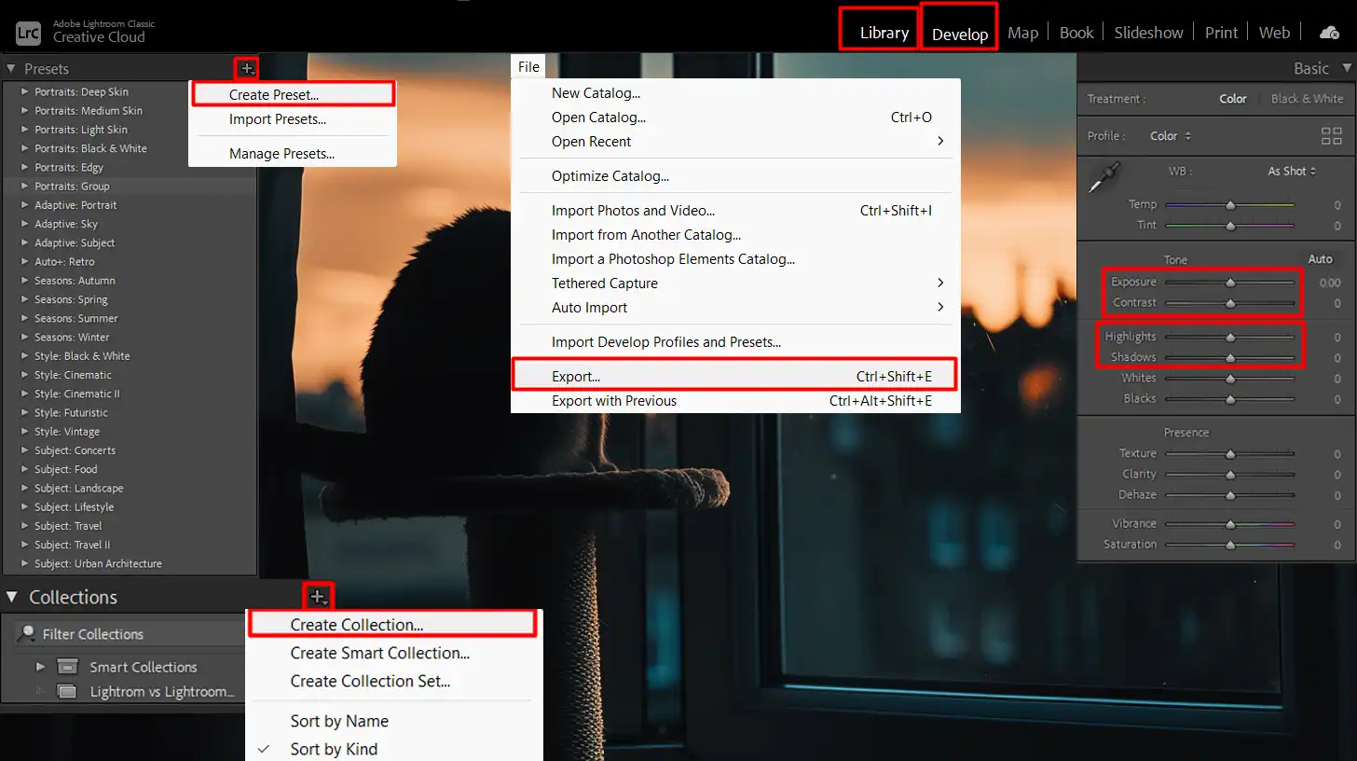Select the white balance eyedropper tool

1105,177
